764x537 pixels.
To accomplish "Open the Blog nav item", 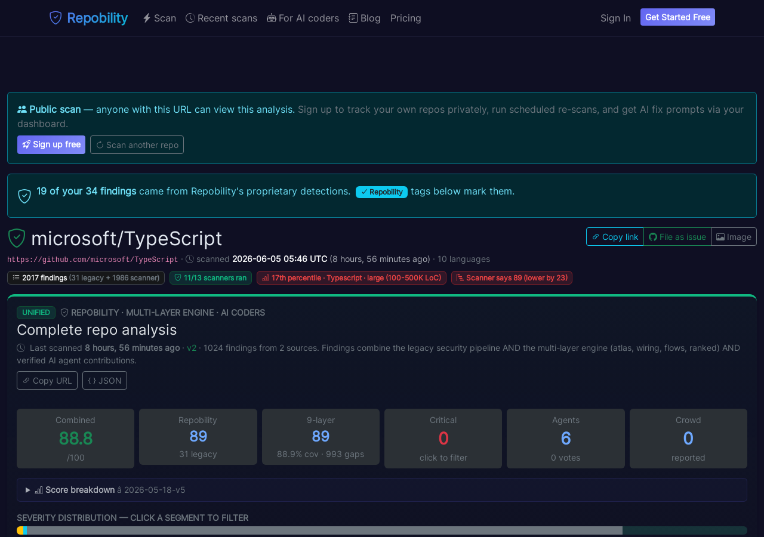I will click(x=365, y=18).
